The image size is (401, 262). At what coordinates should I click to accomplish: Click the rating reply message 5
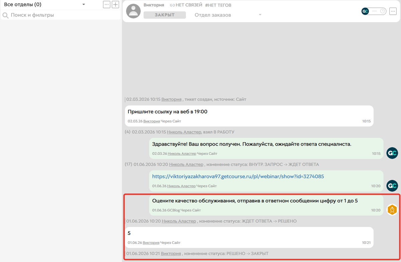click(x=249, y=238)
